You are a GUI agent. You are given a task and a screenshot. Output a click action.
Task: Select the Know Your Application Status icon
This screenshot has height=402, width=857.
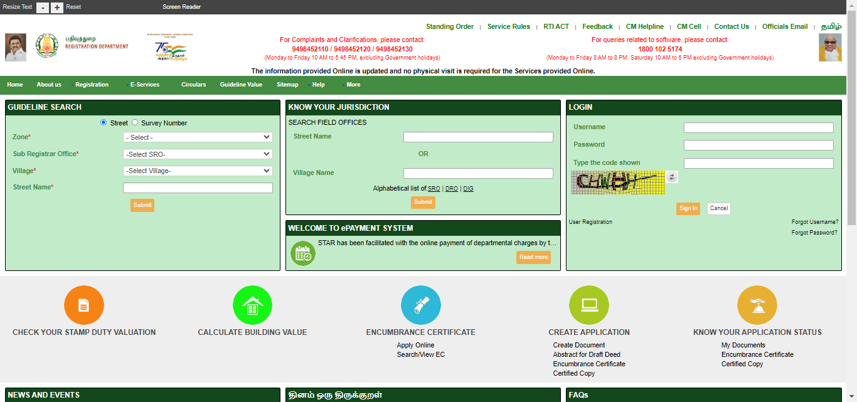pyautogui.click(x=757, y=305)
